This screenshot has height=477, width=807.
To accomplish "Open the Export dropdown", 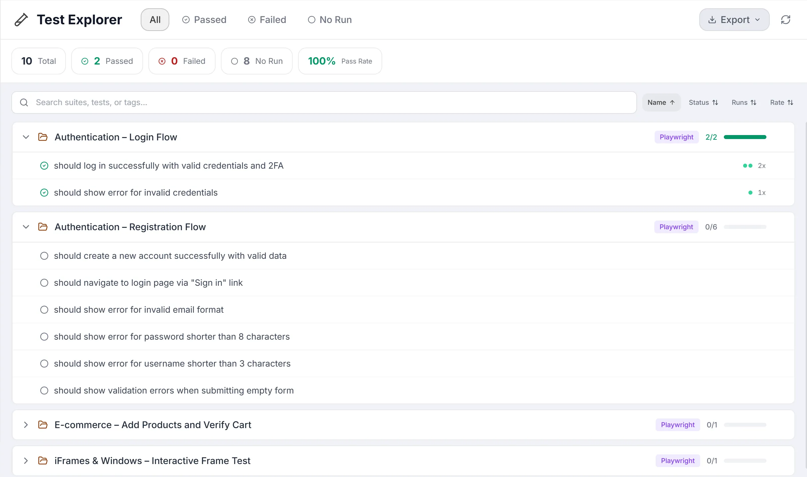I will pos(734,20).
